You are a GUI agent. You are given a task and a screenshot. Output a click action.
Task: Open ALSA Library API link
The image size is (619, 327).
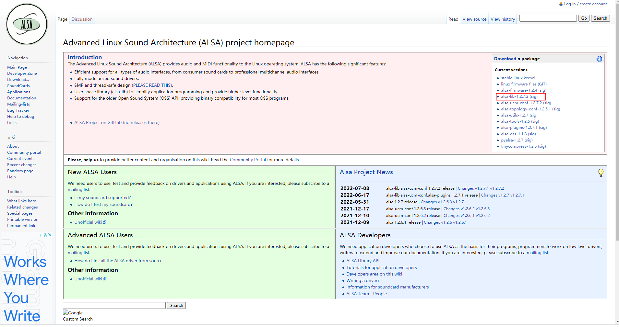pyautogui.click(x=363, y=261)
